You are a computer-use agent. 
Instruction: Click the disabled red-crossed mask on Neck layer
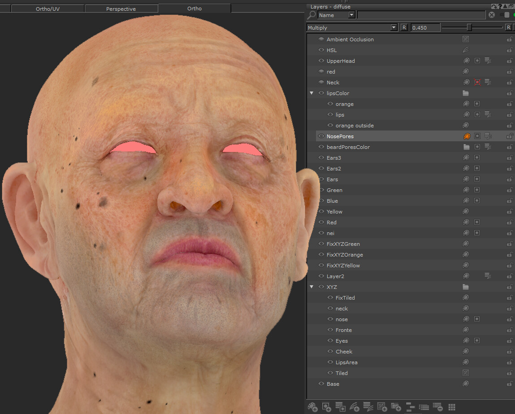(x=477, y=83)
